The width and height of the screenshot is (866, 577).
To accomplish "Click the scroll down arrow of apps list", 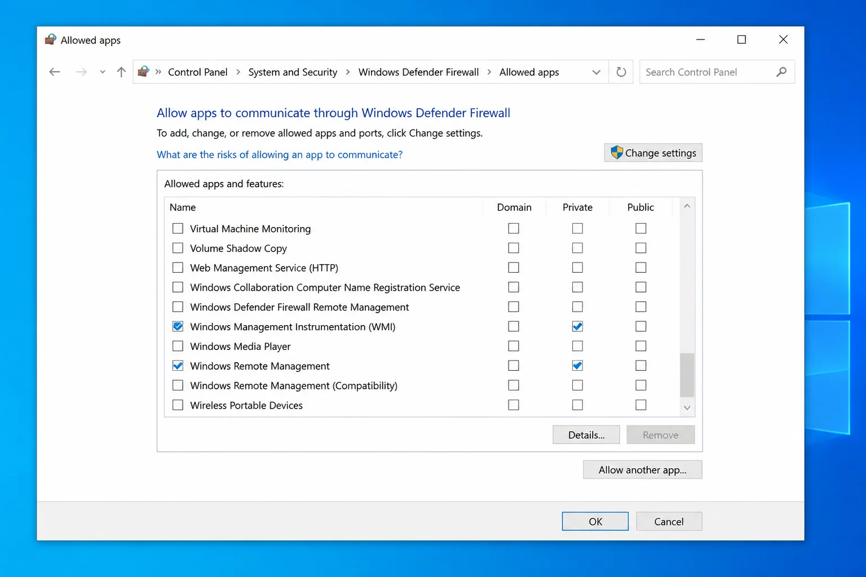I will pos(687,408).
